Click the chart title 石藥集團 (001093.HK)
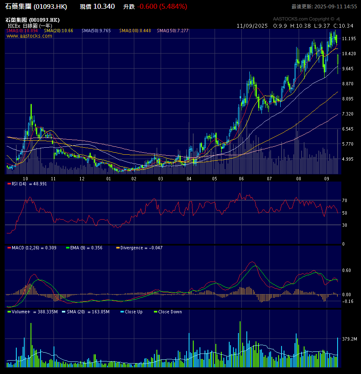This screenshot has width=361, height=374. click(33, 20)
